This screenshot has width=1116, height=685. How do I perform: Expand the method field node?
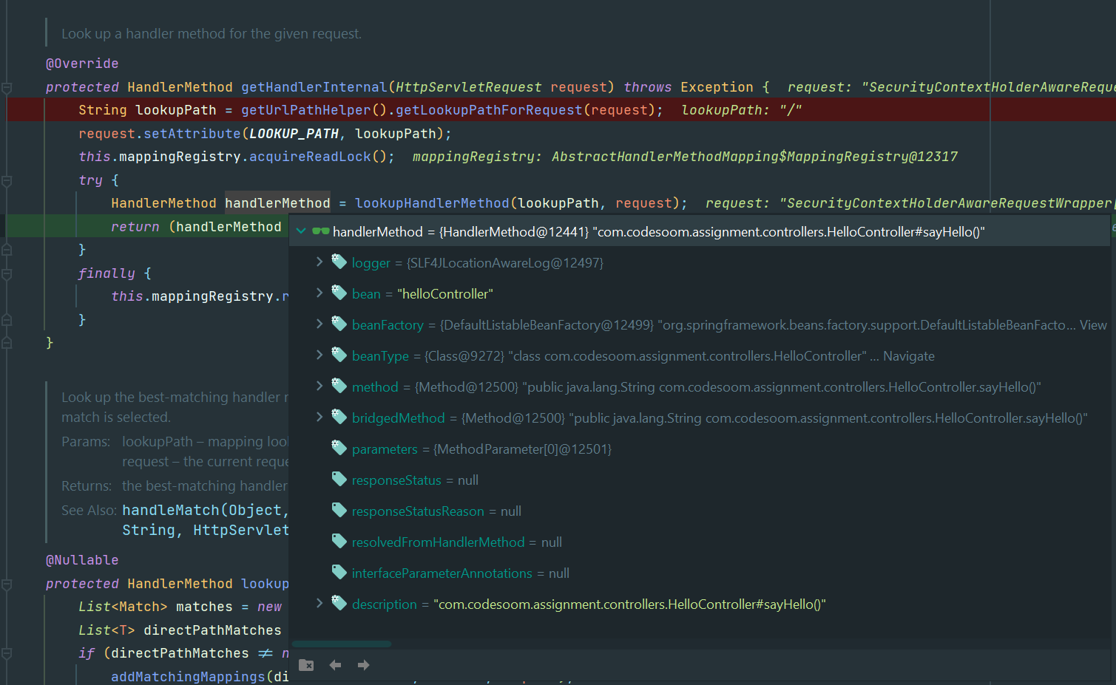coord(319,386)
